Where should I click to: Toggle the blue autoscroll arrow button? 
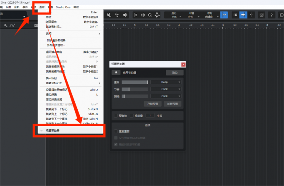(243, 15)
